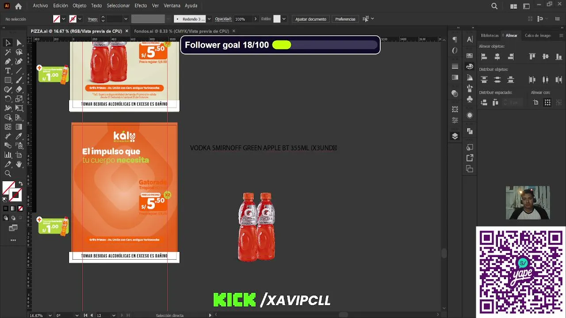The height and width of the screenshot is (318, 566).
Task: Open artboard number dropdown at bottom
Action: (114, 315)
